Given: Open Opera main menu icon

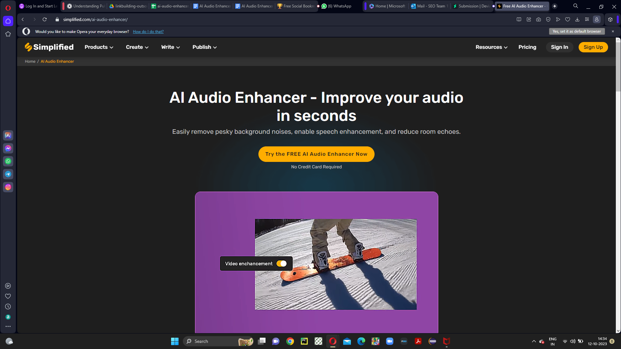Looking at the screenshot, I should (8, 8).
